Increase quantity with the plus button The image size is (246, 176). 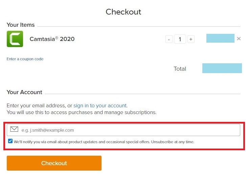pyautogui.click(x=191, y=40)
